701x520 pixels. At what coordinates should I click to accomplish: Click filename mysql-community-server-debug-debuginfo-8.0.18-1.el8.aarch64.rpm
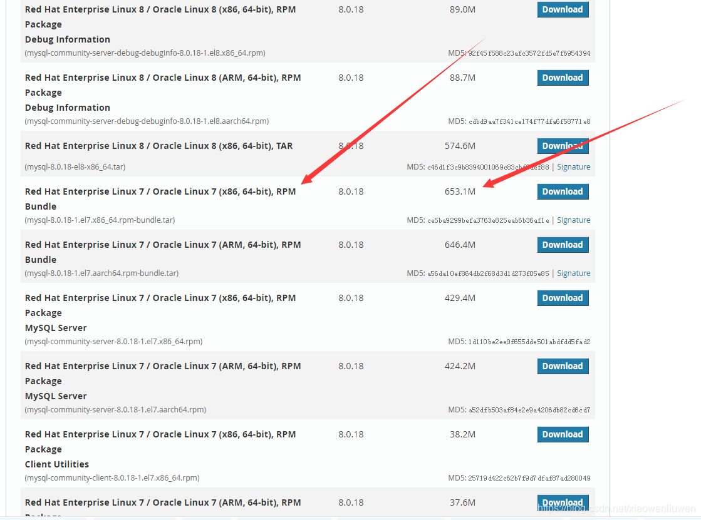tap(147, 121)
